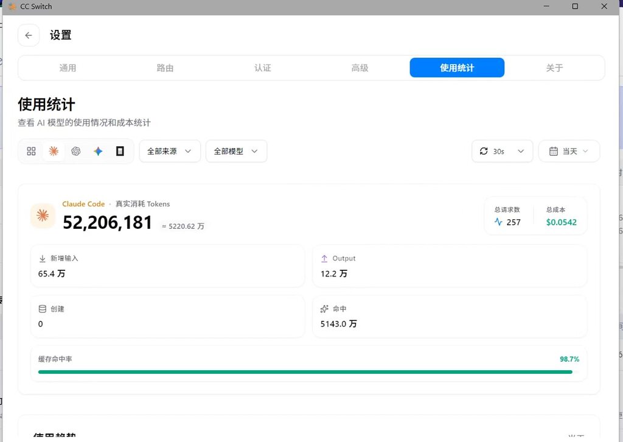Click the upload icon beside Output
The image size is (623, 442).
click(324, 258)
